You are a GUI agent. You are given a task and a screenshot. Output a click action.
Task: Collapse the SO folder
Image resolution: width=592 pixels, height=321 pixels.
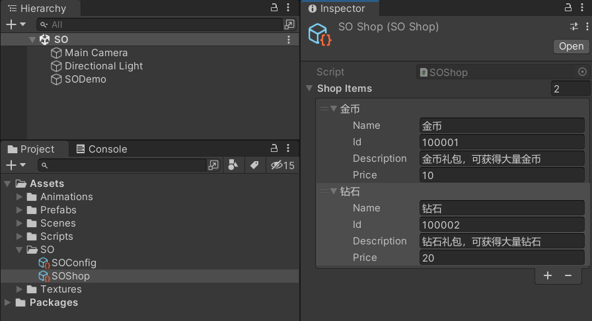19,250
